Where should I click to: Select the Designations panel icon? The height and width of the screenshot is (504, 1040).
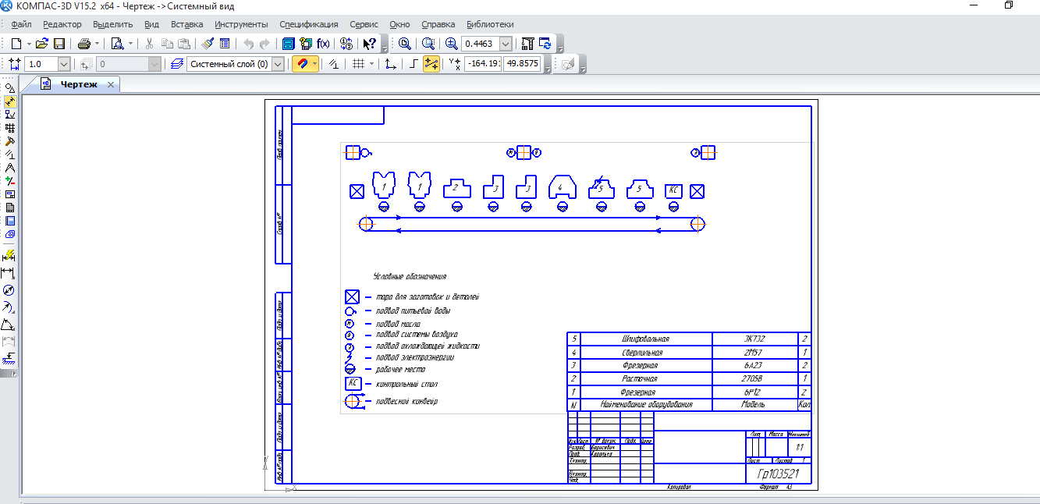point(10,115)
